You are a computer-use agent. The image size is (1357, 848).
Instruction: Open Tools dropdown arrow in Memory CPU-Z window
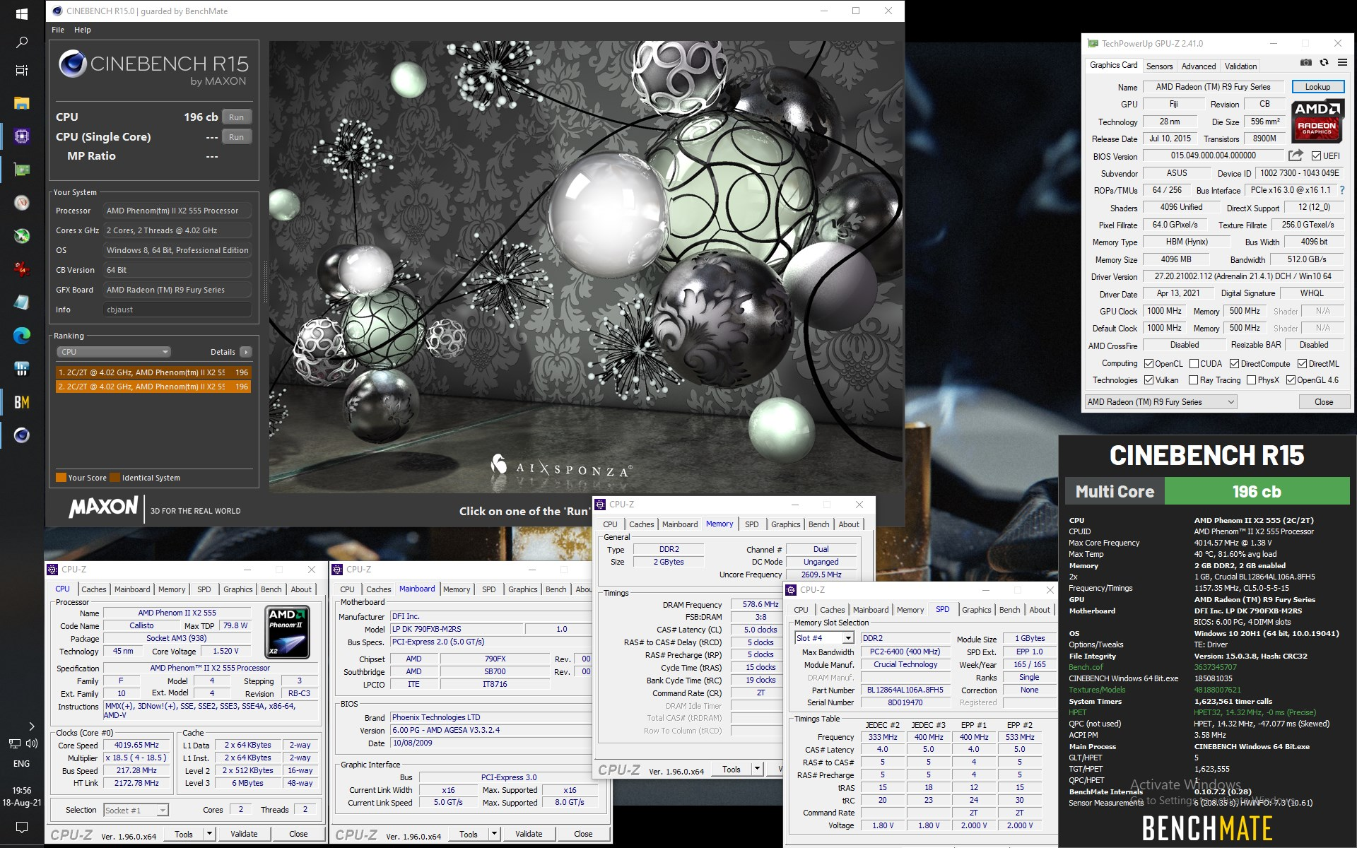(x=757, y=769)
